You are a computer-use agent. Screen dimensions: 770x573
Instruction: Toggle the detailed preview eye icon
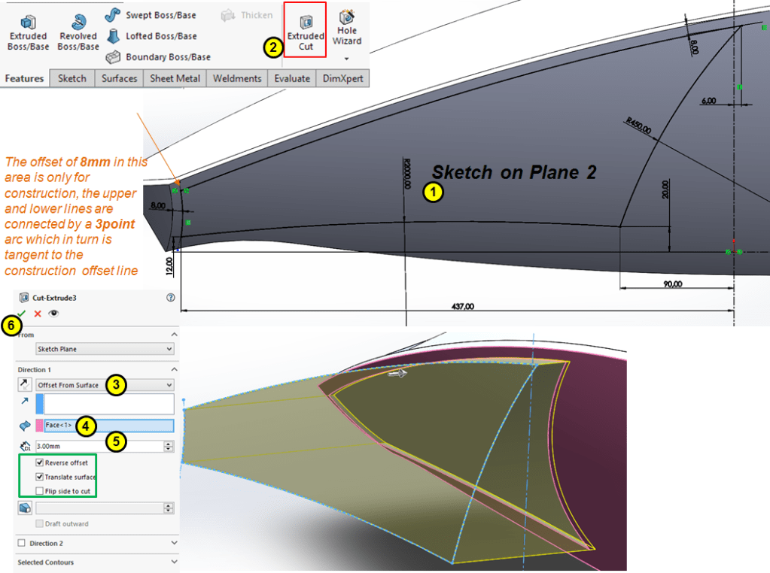pos(53,314)
